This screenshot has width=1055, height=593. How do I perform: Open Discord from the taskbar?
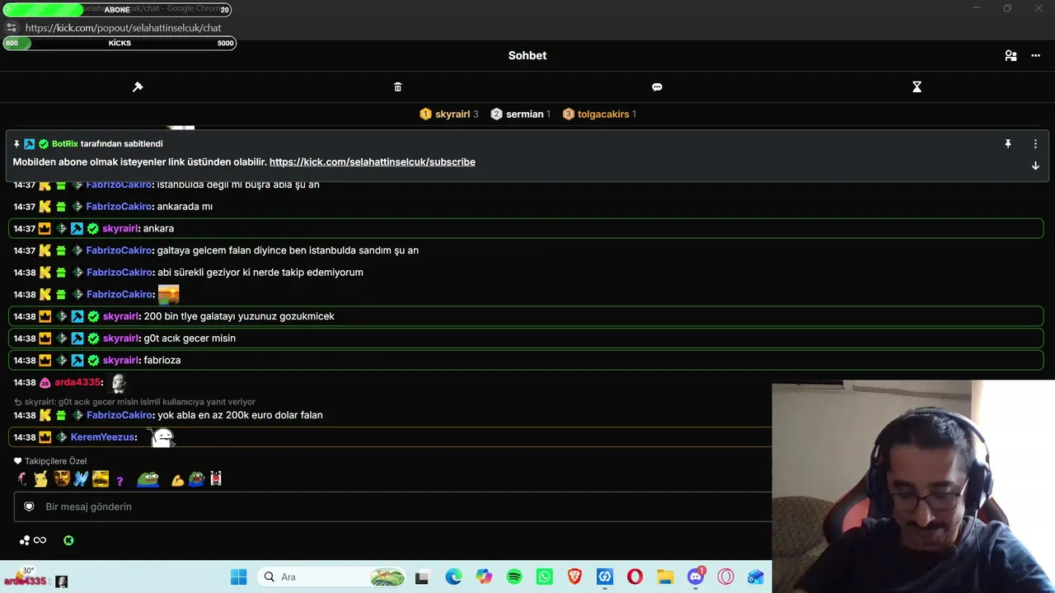696,577
